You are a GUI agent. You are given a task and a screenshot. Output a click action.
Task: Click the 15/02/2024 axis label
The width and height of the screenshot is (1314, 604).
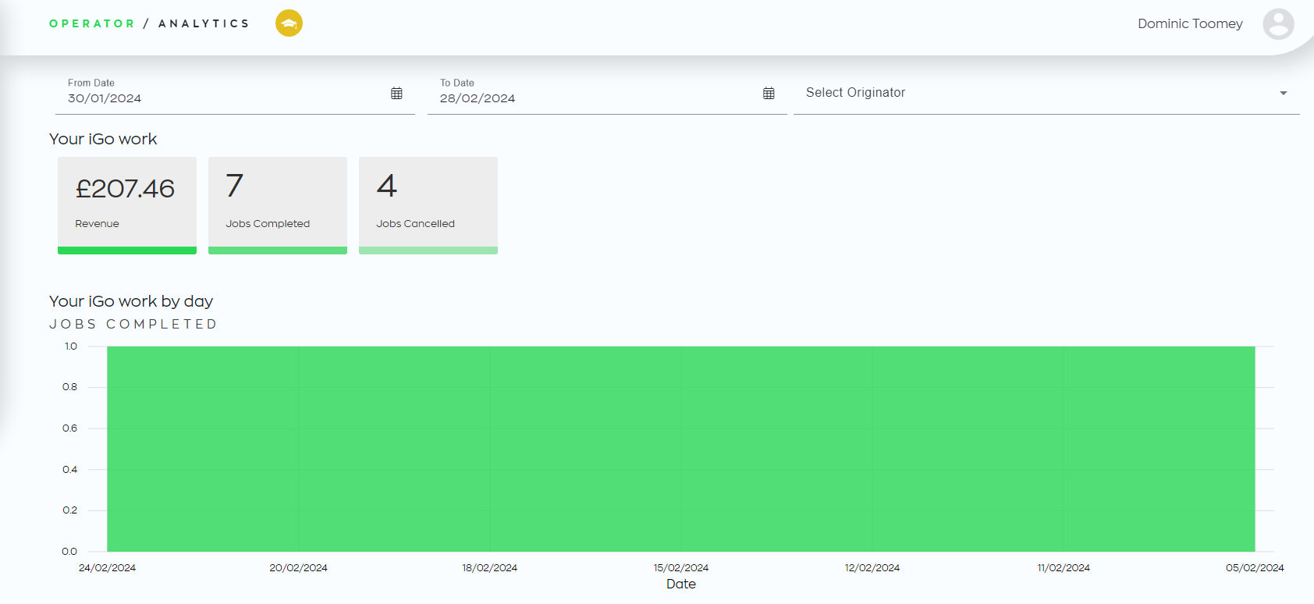681,567
